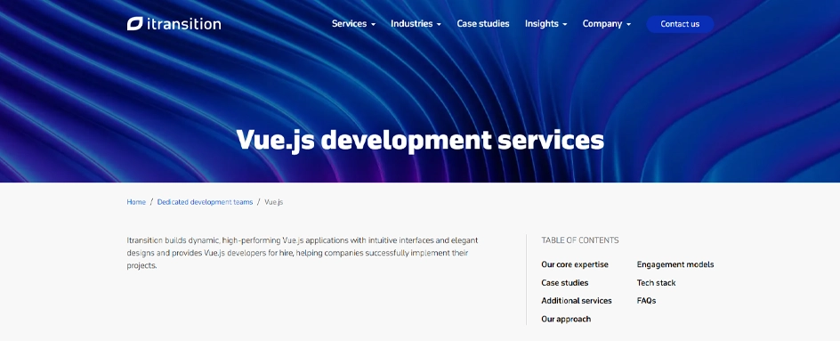
Task: Expand the Industries dropdown arrow
Action: pyautogui.click(x=439, y=25)
